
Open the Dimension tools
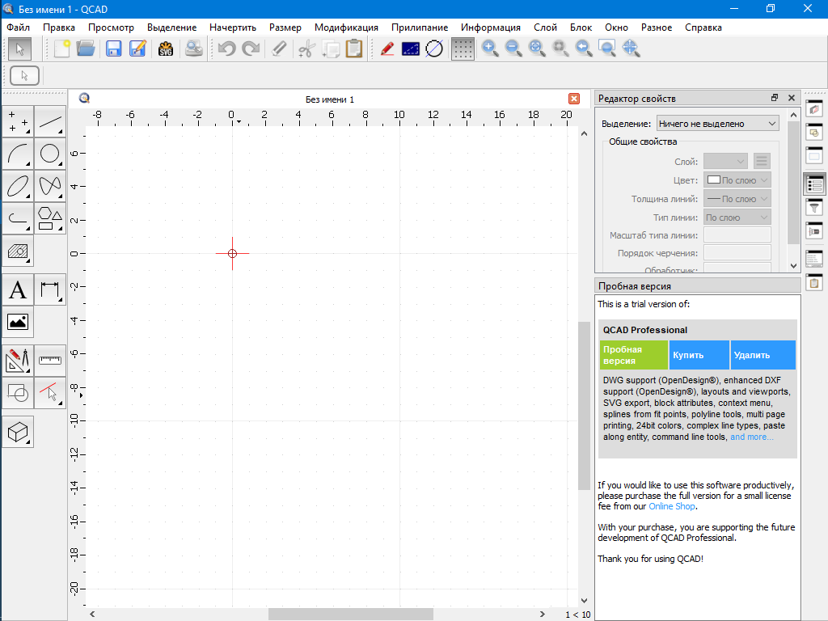tap(50, 289)
